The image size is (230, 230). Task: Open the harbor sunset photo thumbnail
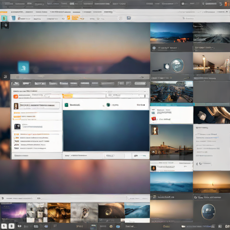point(172,142)
